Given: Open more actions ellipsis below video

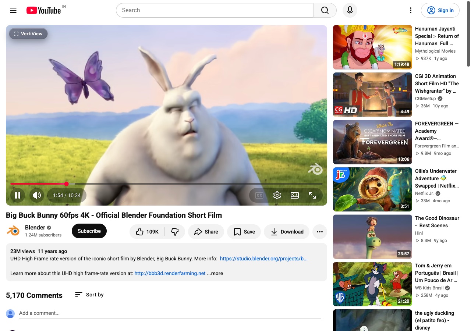Looking at the screenshot, I should [320, 232].
